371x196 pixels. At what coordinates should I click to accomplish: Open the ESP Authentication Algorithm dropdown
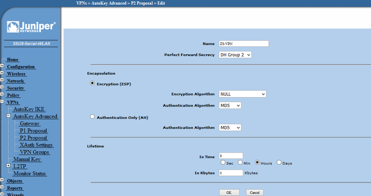230,105
